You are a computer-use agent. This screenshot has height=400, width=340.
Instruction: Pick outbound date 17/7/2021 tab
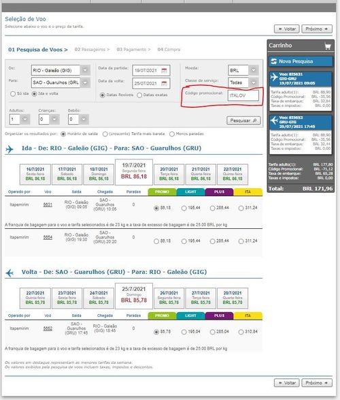coord(67,174)
